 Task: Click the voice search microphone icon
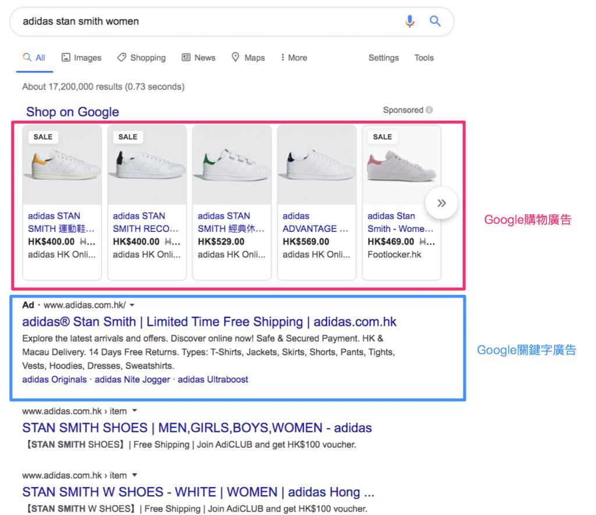click(410, 22)
